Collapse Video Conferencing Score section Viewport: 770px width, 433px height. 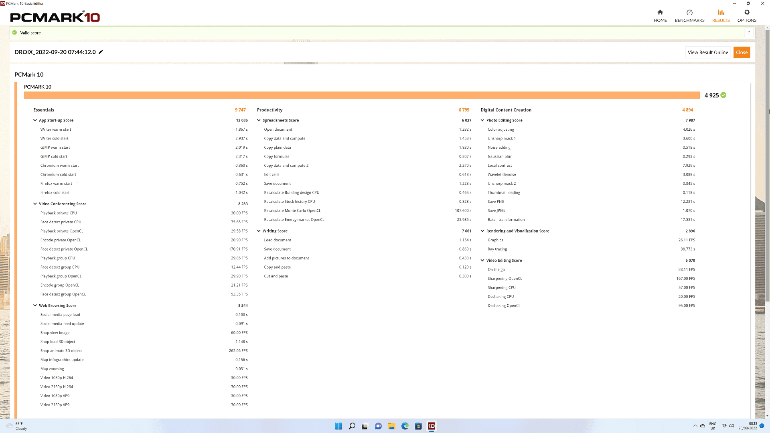pyautogui.click(x=35, y=204)
